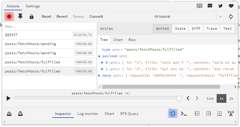Viewport: 240px width, 127px height.
Task: Click the red record/pause recording button
Action: coord(9,17)
